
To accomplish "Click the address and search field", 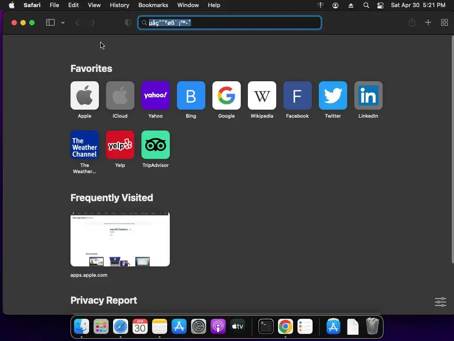I will 230,23.
